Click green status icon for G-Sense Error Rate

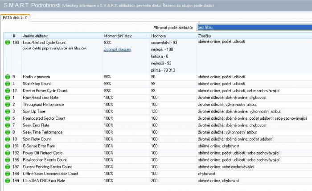click(x=7, y=146)
